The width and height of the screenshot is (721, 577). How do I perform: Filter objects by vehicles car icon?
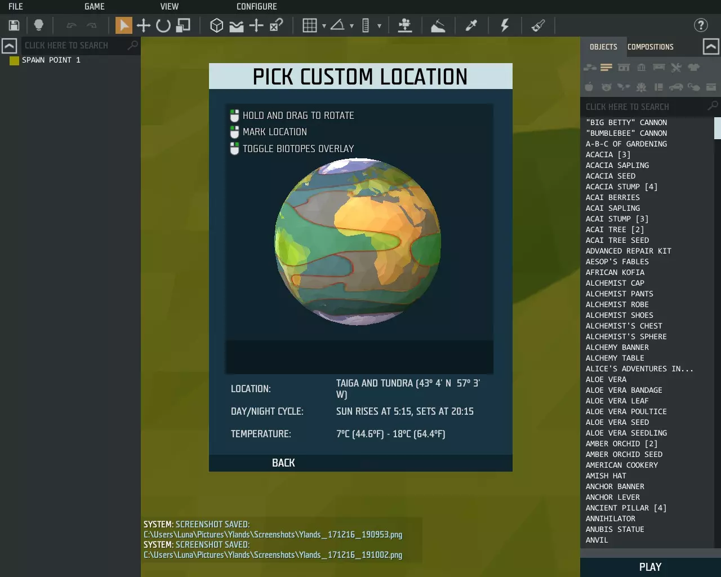[676, 87]
